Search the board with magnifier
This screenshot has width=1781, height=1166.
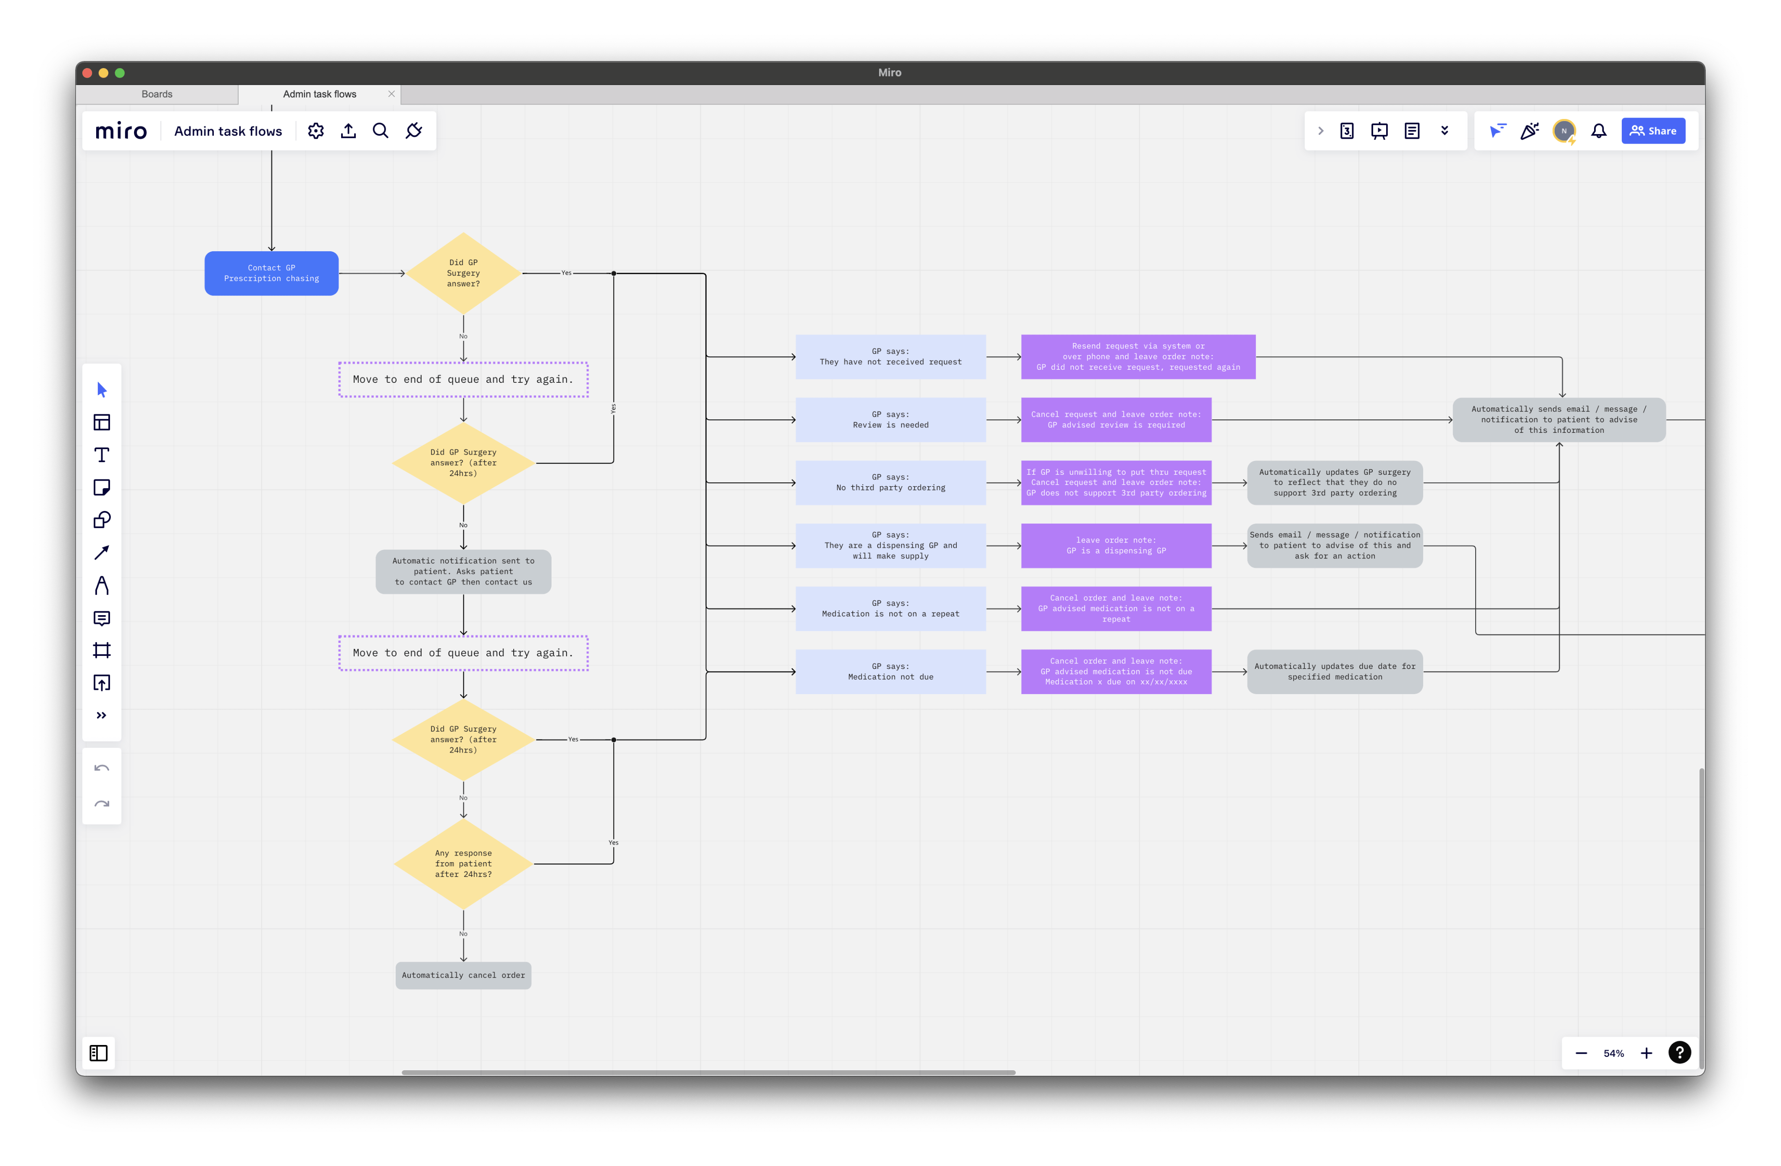(380, 131)
